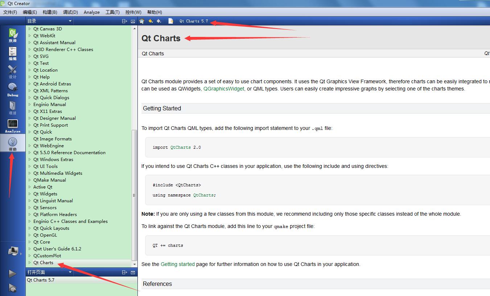Open the 工具(T) menu

112,12
